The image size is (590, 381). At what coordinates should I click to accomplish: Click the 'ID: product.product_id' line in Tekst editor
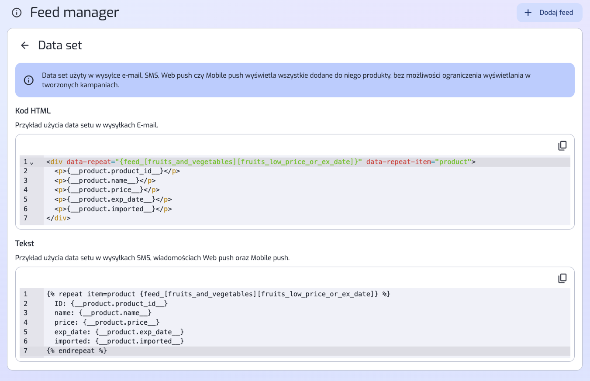tap(111, 303)
